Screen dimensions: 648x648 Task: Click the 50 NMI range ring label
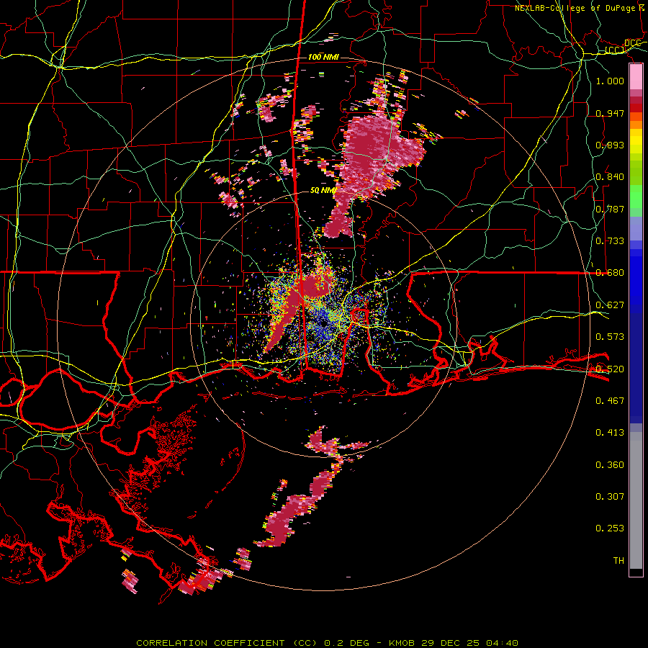[x=323, y=191]
